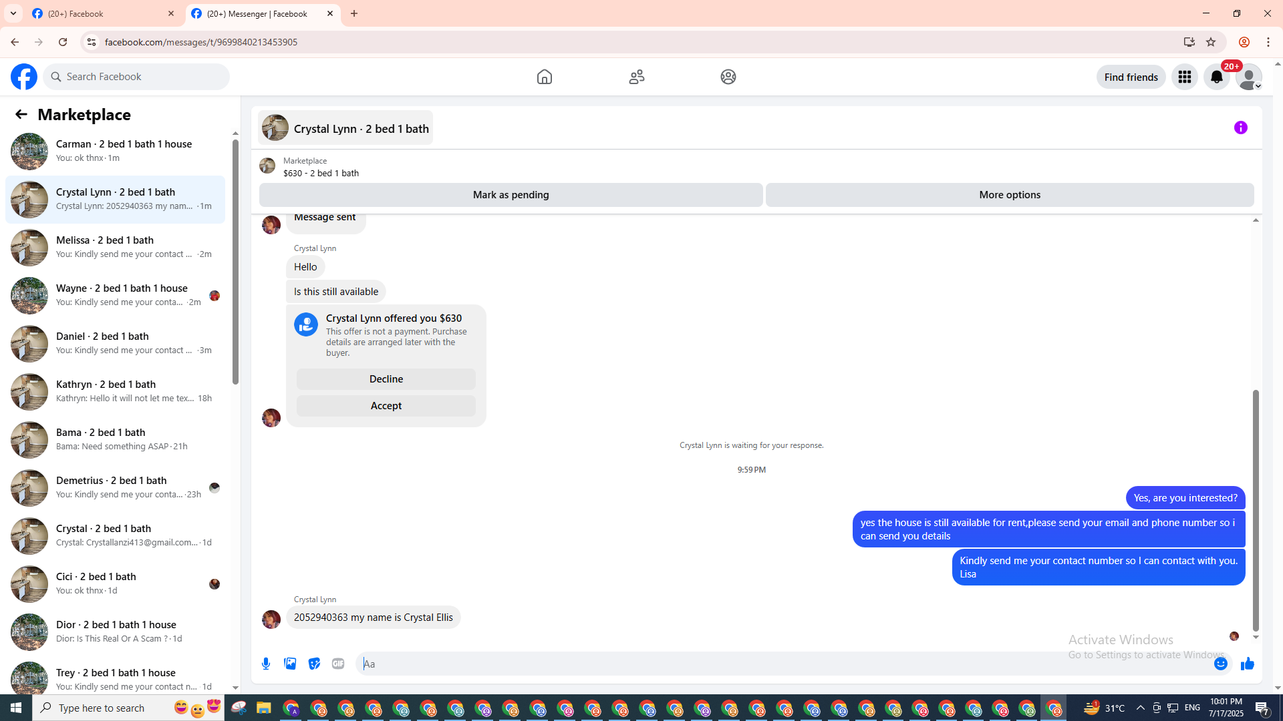Click chat list scrollbar
Image resolution: width=1283 pixels, height=721 pixels.
tap(235, 262)
